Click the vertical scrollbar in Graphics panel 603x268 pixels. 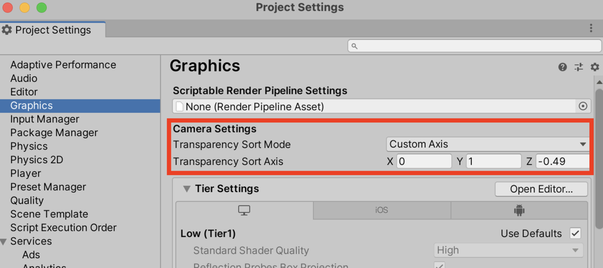click(598, 151)
